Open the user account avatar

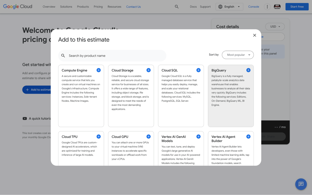tap(277, 7)
